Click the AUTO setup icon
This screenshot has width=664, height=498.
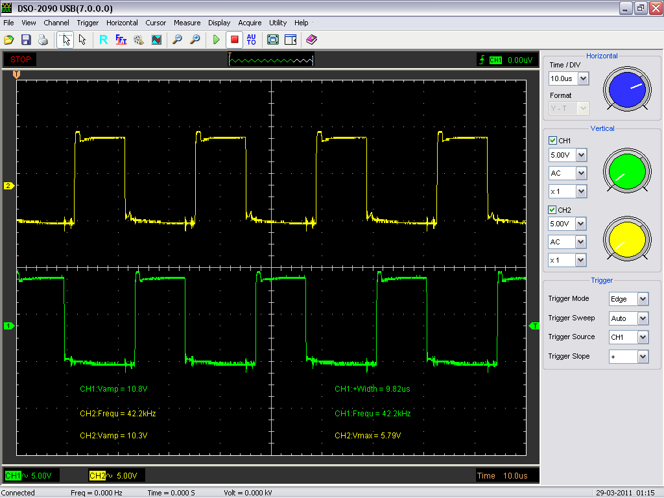tap(252, 40)
